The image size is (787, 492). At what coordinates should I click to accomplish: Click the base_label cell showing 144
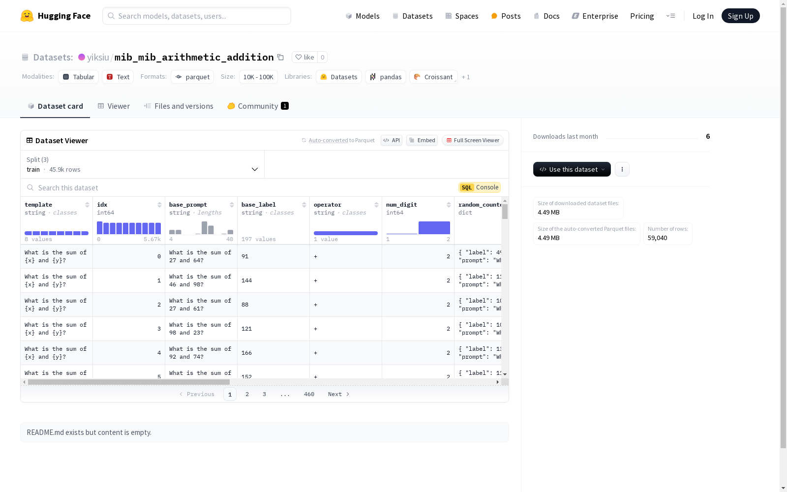273,280
